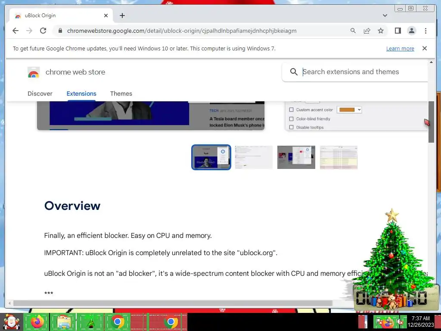Open a new tab
441x331 pixels.
(x=122, y=16)
